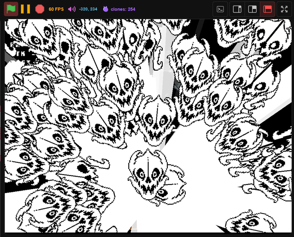
Task: Click the 60 FPS indicator
Action: click(56, 9)
